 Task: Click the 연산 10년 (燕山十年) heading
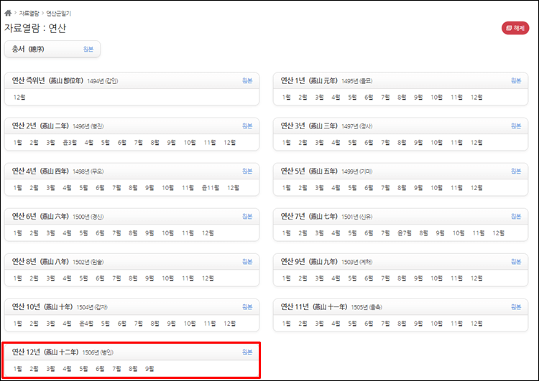(42, 307)
